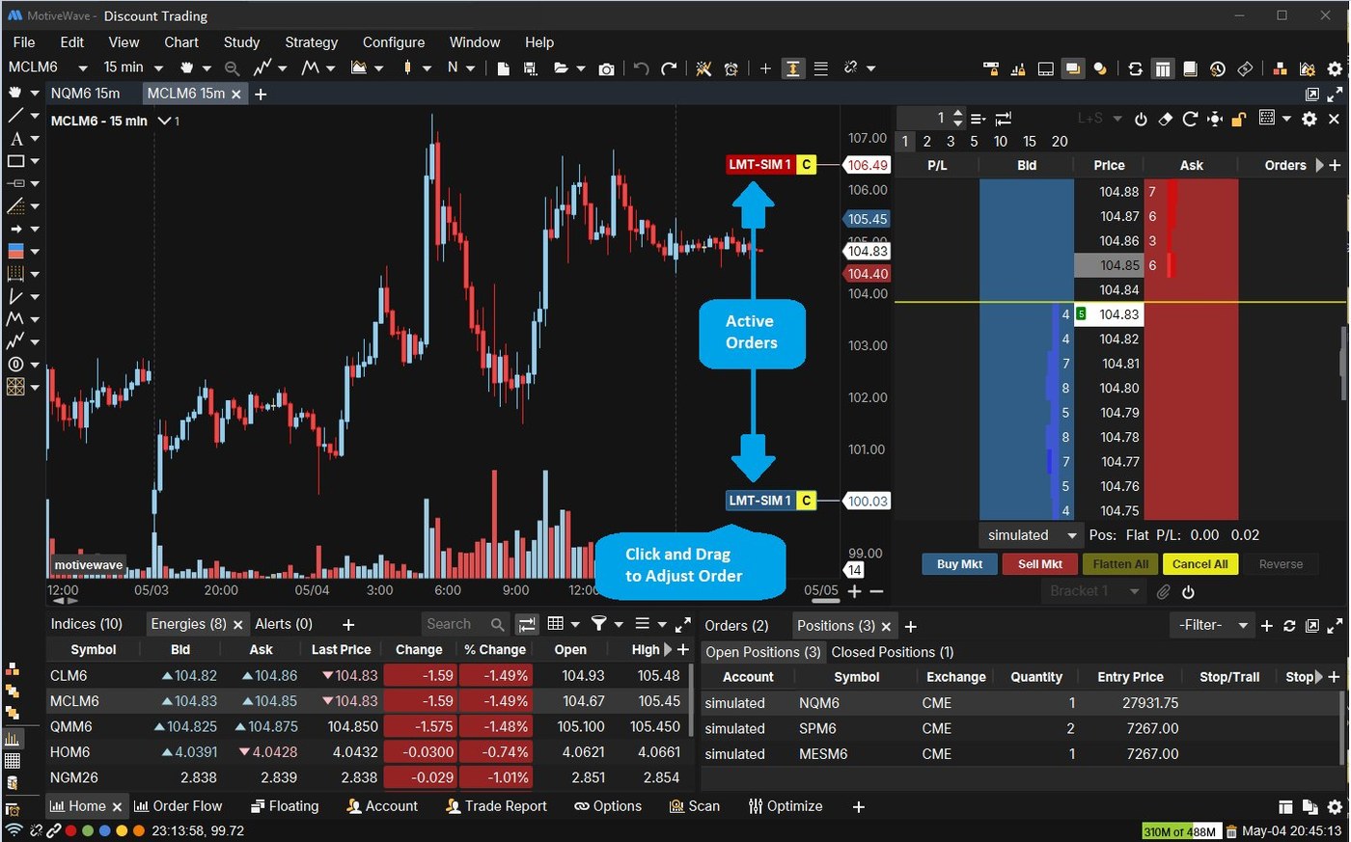The width and height of the screenshot is (1351, 842).
Task: Click the Sell Mkt button
Action: coord(1039,564)
